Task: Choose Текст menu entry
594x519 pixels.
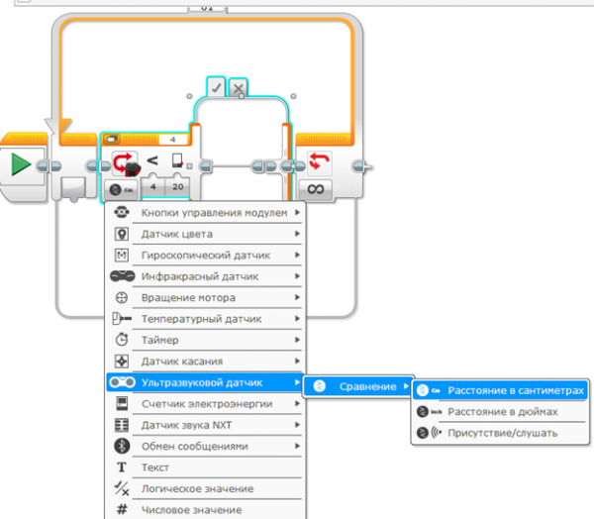Action: (x=205, y=467)
